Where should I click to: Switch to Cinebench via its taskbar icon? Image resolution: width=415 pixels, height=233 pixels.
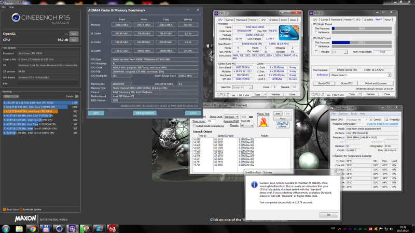(x=59, y=229)
